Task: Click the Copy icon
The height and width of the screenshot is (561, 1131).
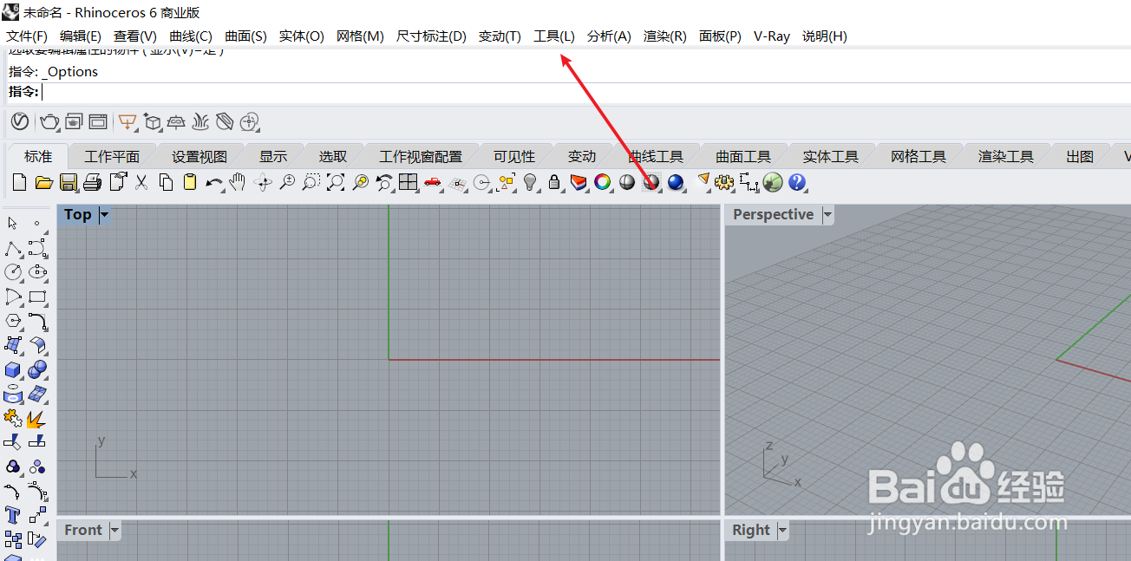Action: (166, 182)
